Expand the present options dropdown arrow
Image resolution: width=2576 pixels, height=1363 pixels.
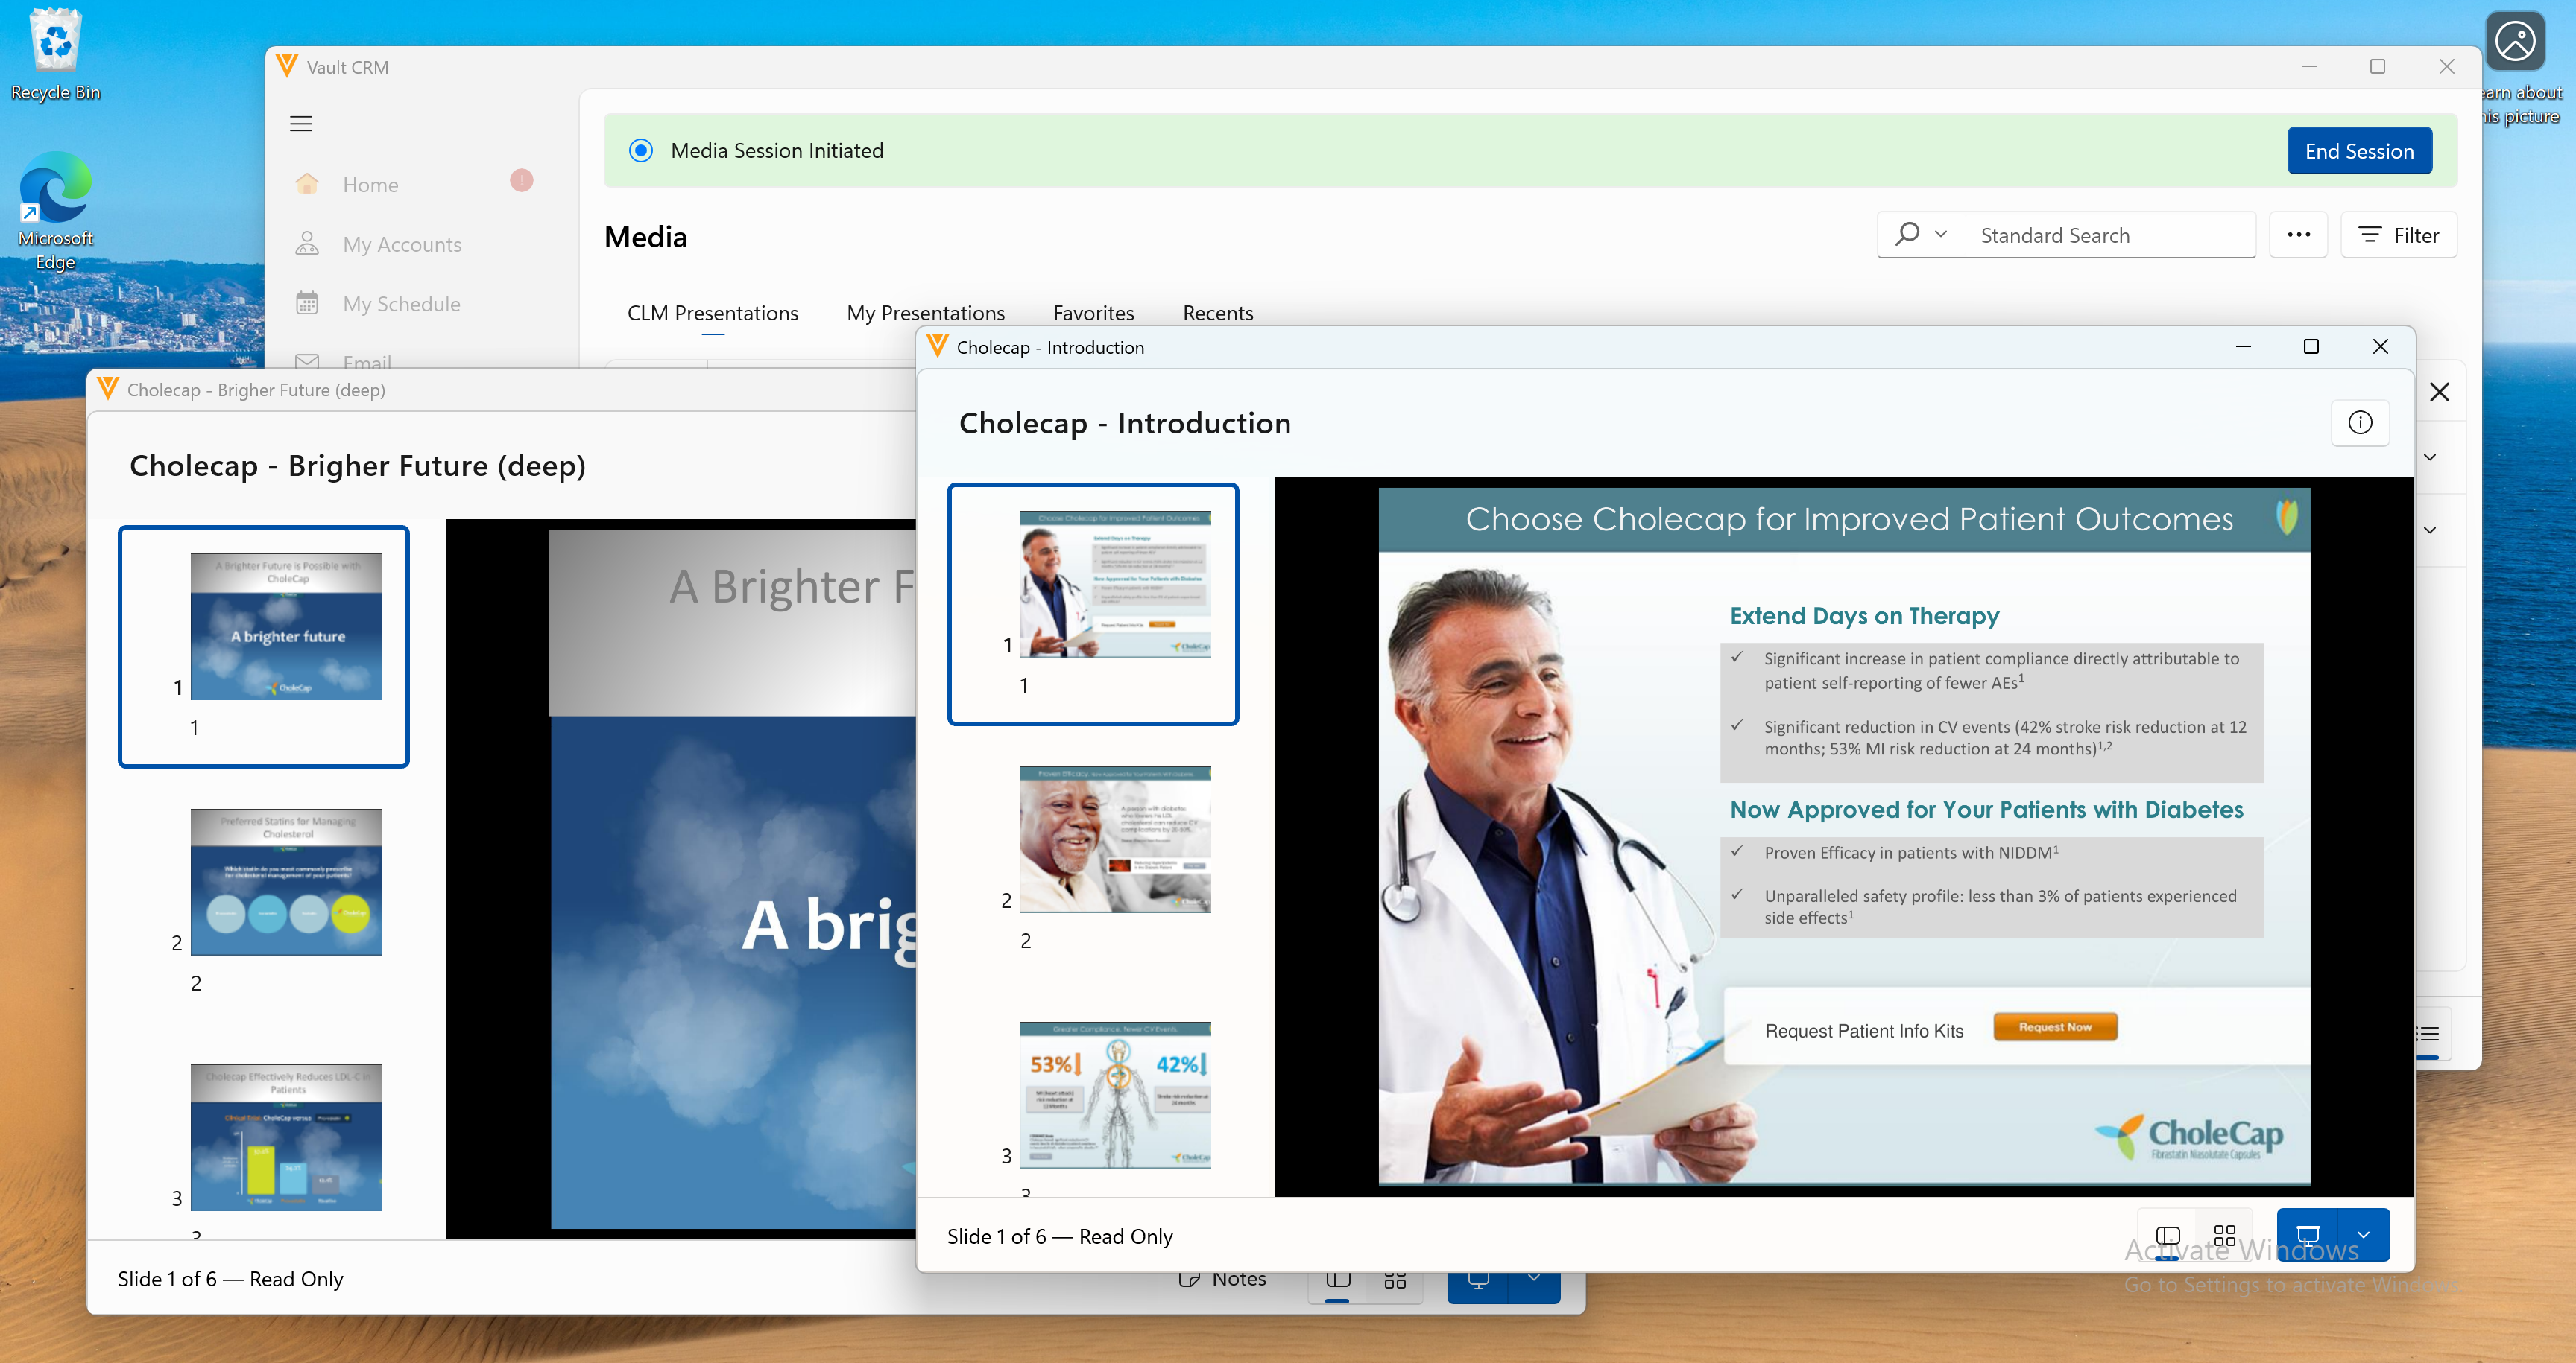click(2363, 1235)
